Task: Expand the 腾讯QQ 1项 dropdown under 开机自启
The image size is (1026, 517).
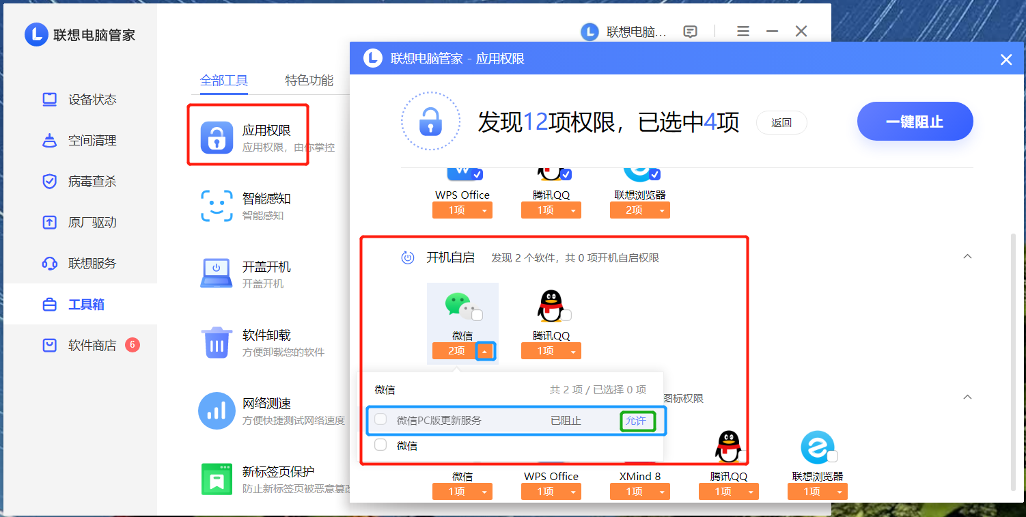Action: 573,351
